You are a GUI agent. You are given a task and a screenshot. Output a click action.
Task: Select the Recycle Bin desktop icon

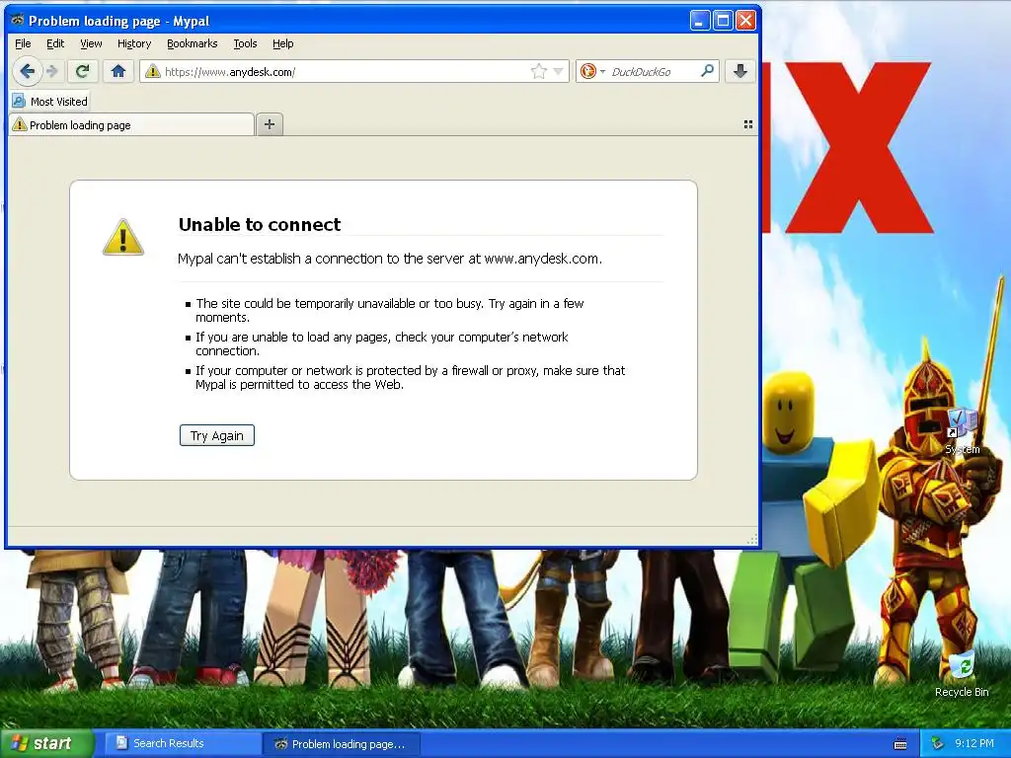[962, 673]
